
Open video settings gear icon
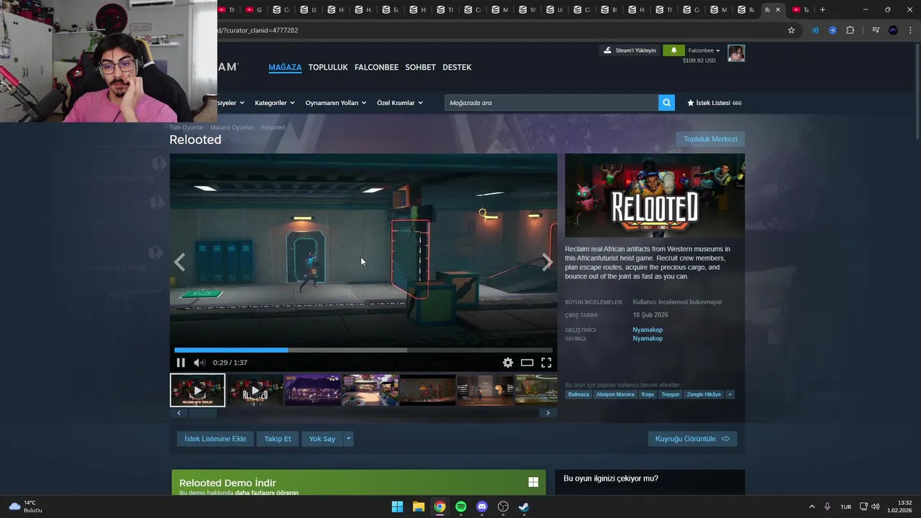point(508,363)
